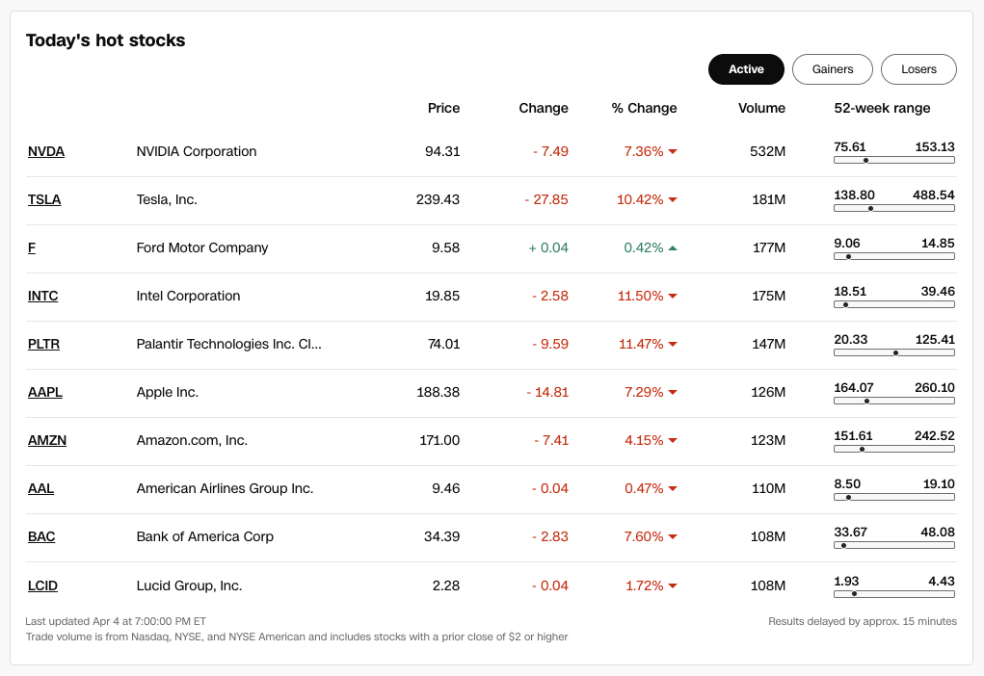Click the down arrow beside Palantir's 11.47%
The height and width of the screenshot is (676, 984).
point(673,345)
